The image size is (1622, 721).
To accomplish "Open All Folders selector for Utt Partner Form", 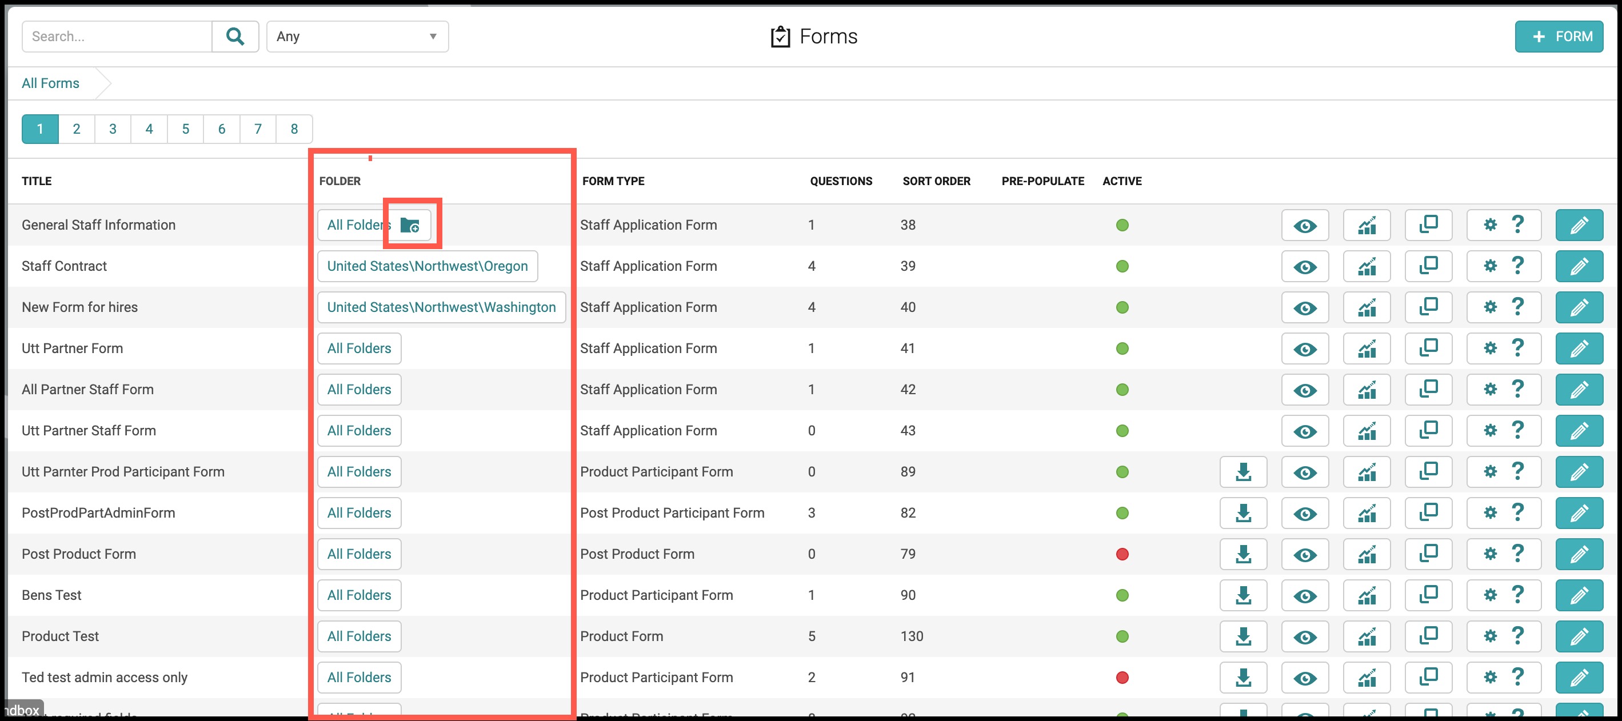I will 359,349.
